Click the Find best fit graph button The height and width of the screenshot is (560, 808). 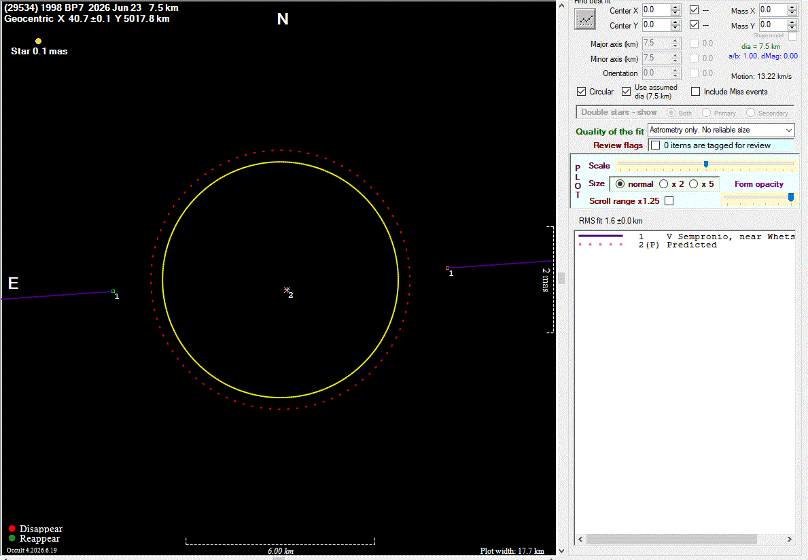click(585, 19)
